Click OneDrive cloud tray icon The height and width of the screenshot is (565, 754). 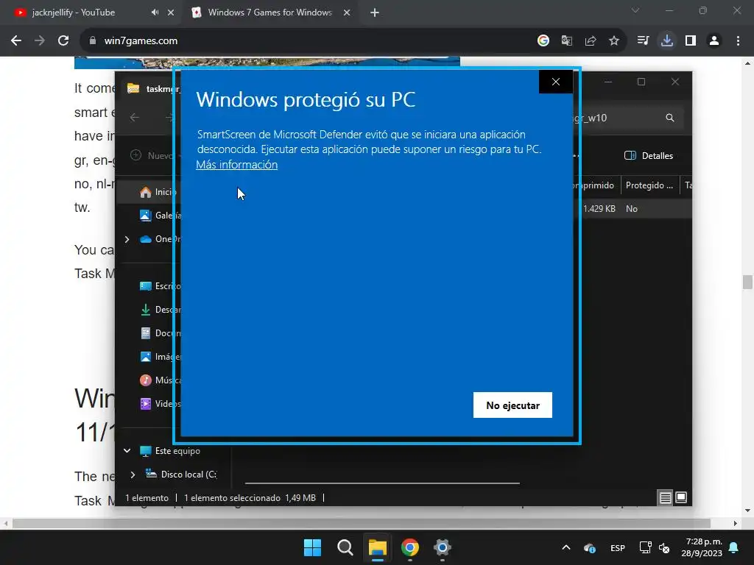click(590, 547)
